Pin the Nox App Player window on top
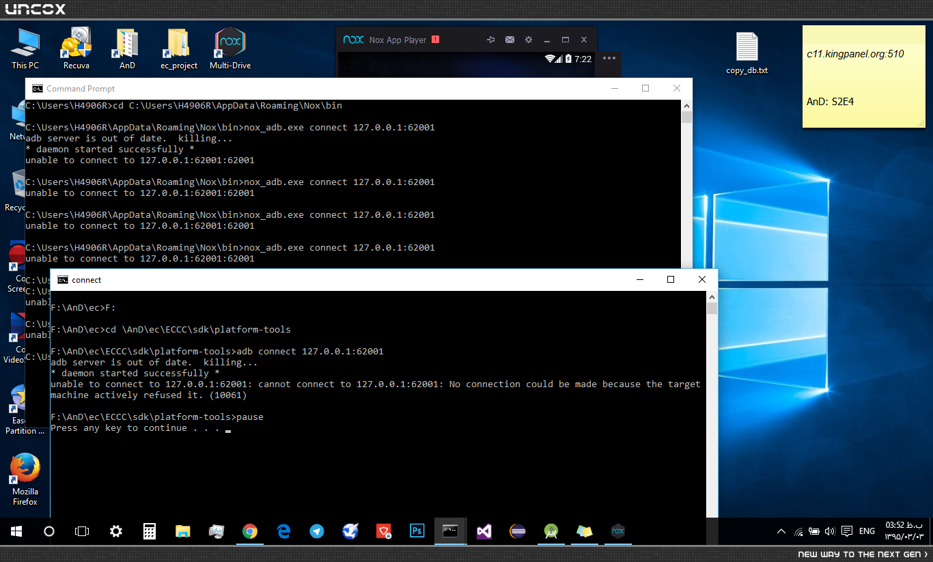 [490, 40]
